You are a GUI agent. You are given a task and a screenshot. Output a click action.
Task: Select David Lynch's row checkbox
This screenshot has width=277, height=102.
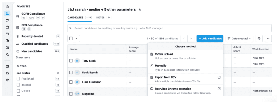click(71, 72)
